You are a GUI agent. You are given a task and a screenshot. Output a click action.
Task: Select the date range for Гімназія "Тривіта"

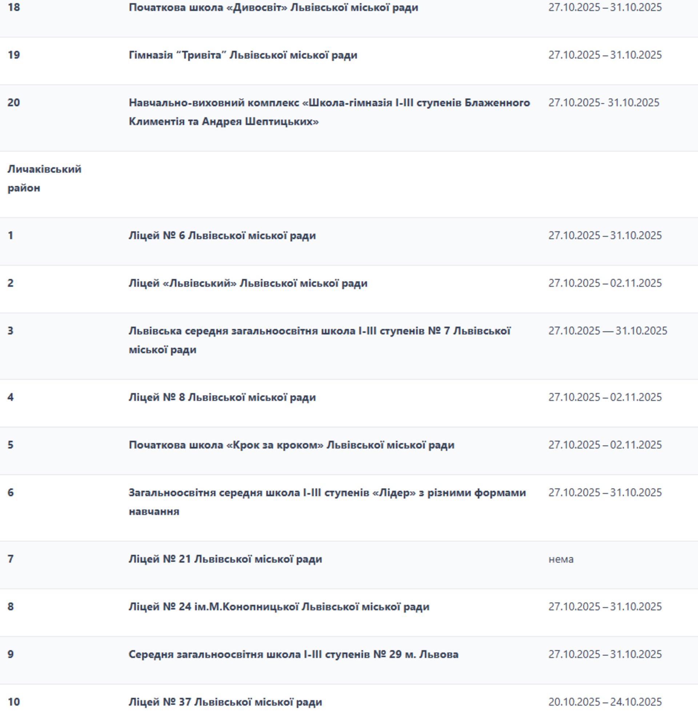click(x=605, y=55)
